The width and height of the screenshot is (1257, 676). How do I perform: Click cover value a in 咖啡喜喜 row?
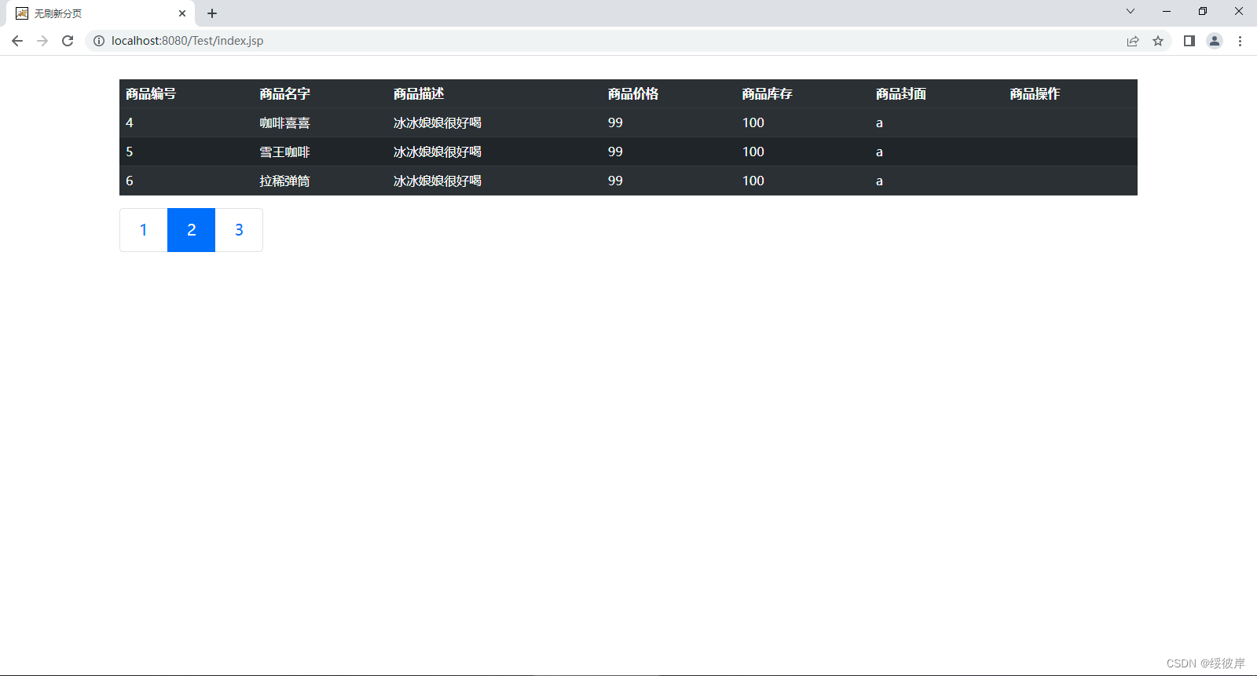(879, 123)
